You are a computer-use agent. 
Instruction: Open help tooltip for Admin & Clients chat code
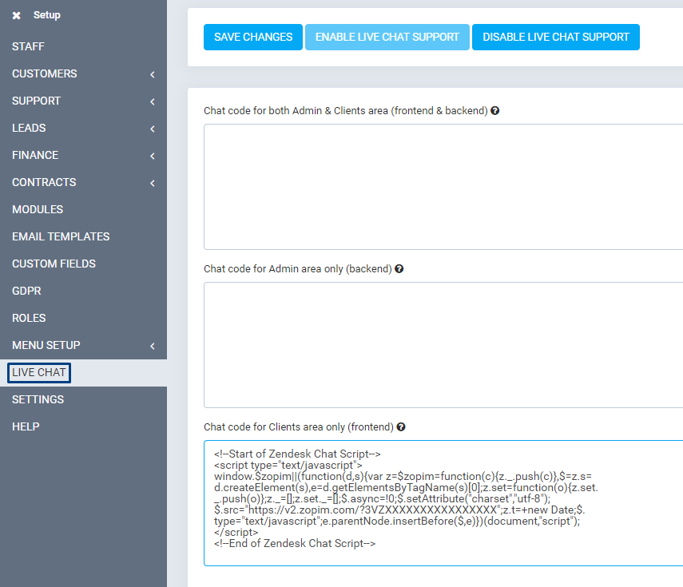(495, 110)
